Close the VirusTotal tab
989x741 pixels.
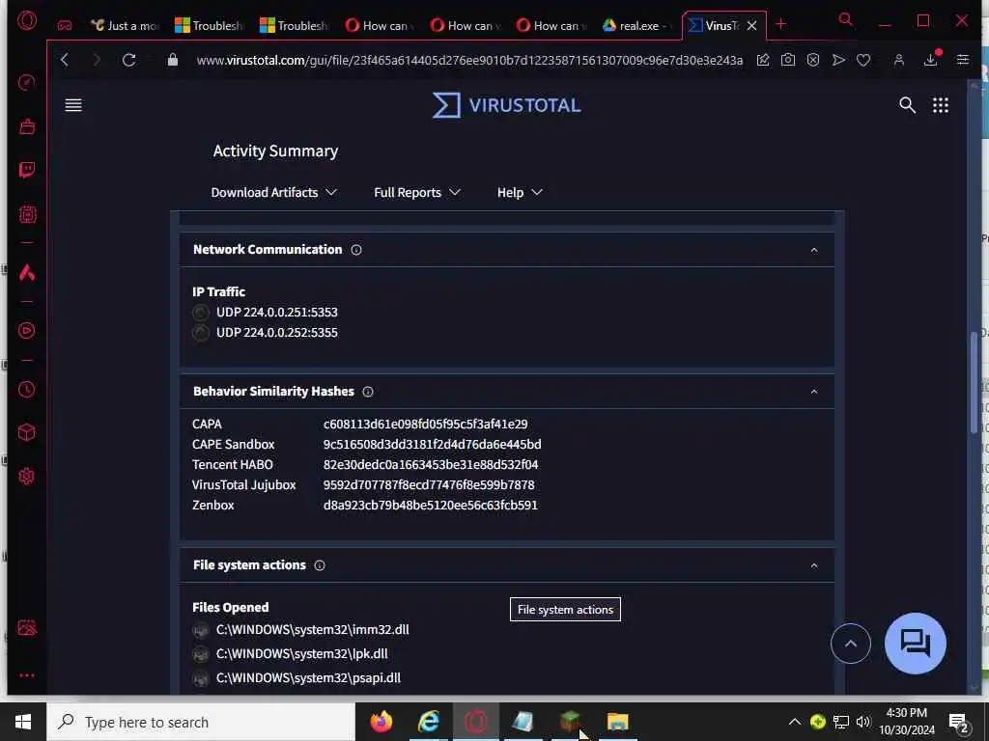pos(751,26)
